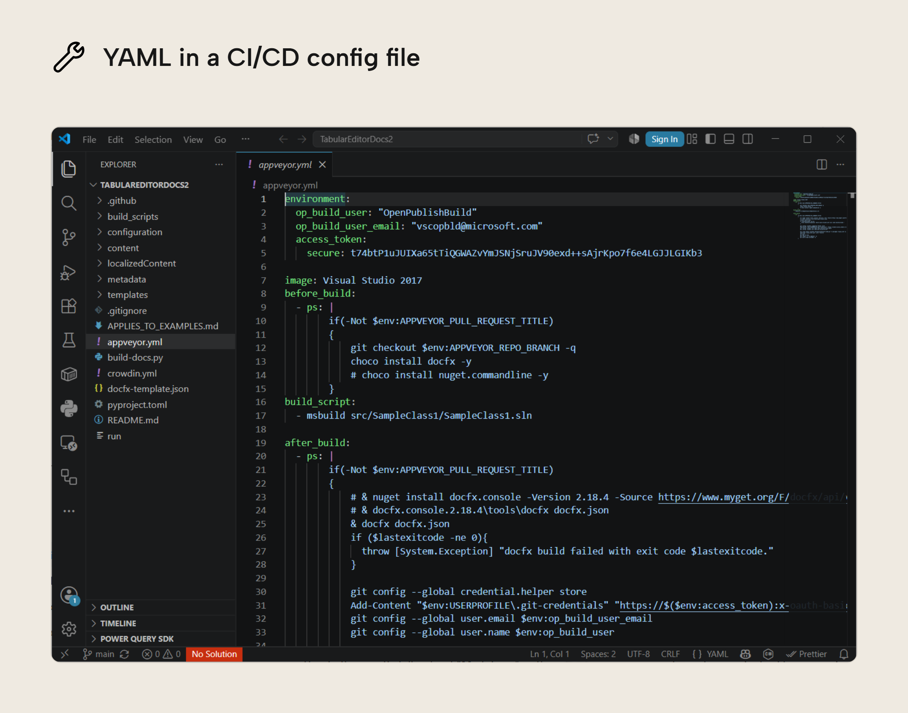Screen dimensions: 908x713
Task: Expand the OUTLINE section
Action: click(161, 608)
